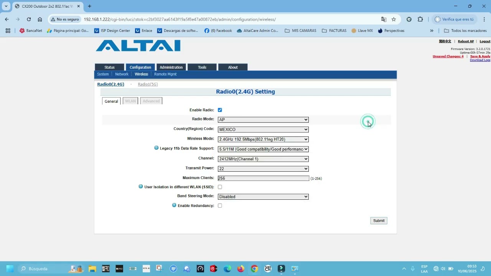Switch to the Status tab
491x276 pixels.
(x=109, y=67)
